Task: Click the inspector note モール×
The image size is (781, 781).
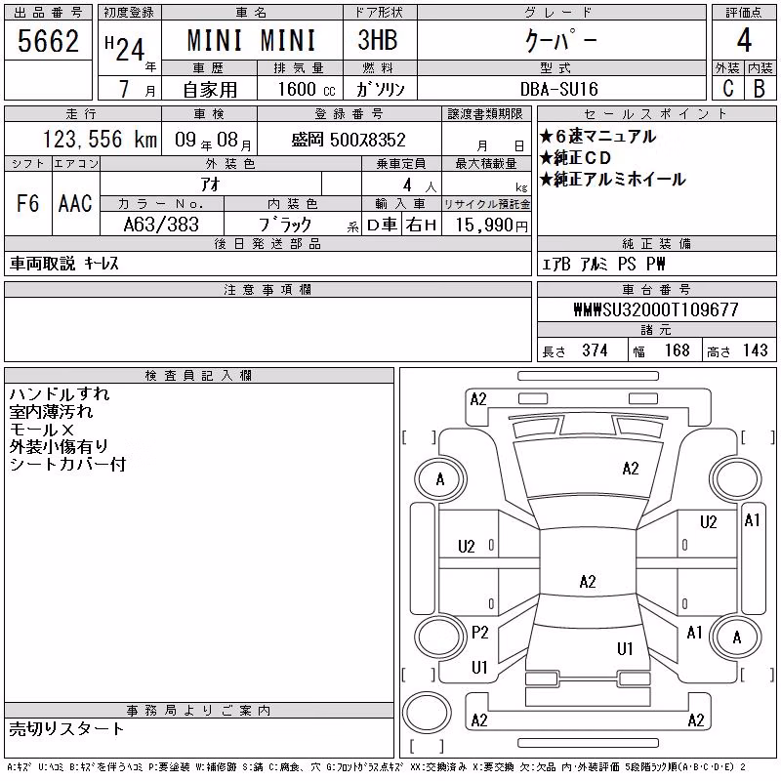Action: tap(41, 430)
